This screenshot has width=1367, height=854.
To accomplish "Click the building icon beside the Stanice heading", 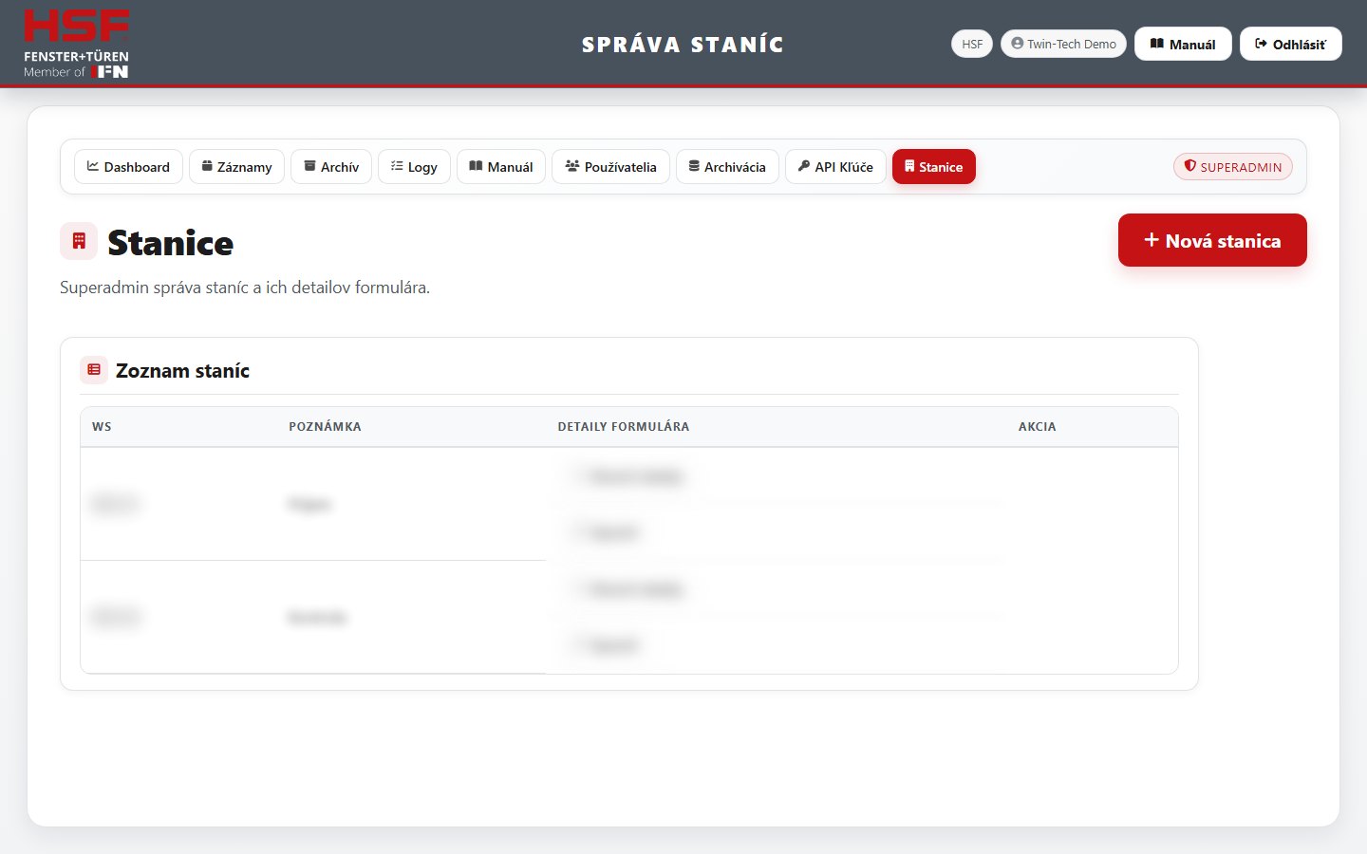I will click(79, 241).
